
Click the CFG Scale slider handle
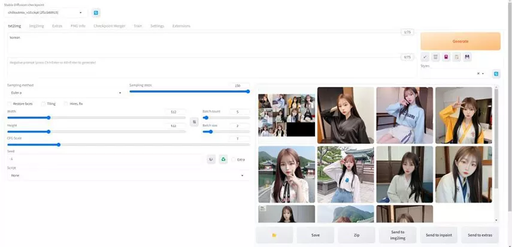59,144
